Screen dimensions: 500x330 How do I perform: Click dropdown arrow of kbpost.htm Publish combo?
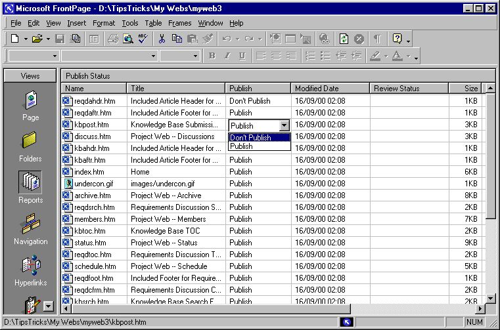(284, 125)
